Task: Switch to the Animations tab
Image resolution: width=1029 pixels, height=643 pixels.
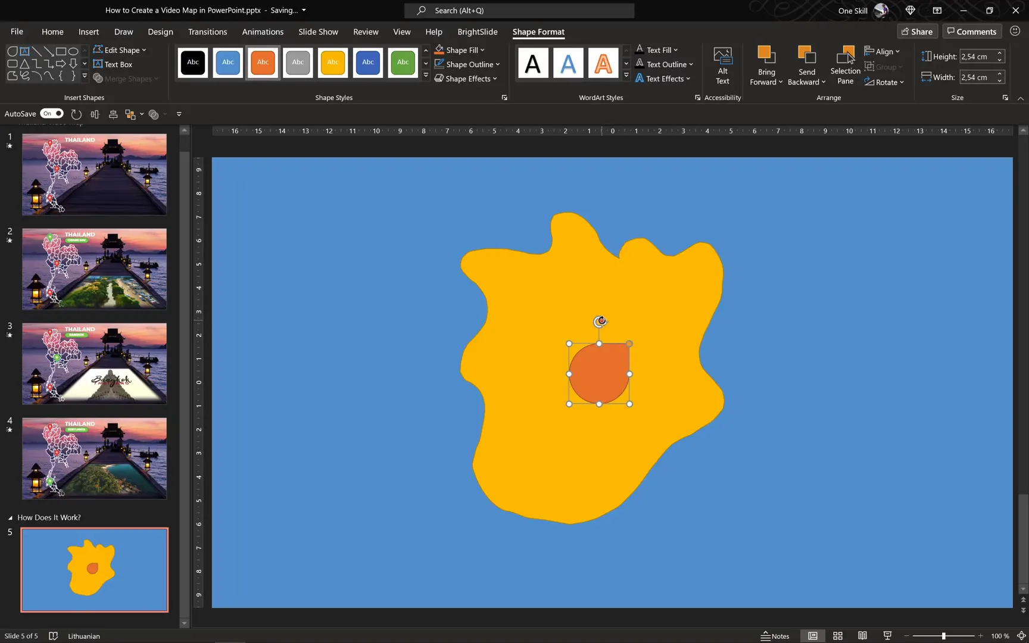Action: coord(263,32)
